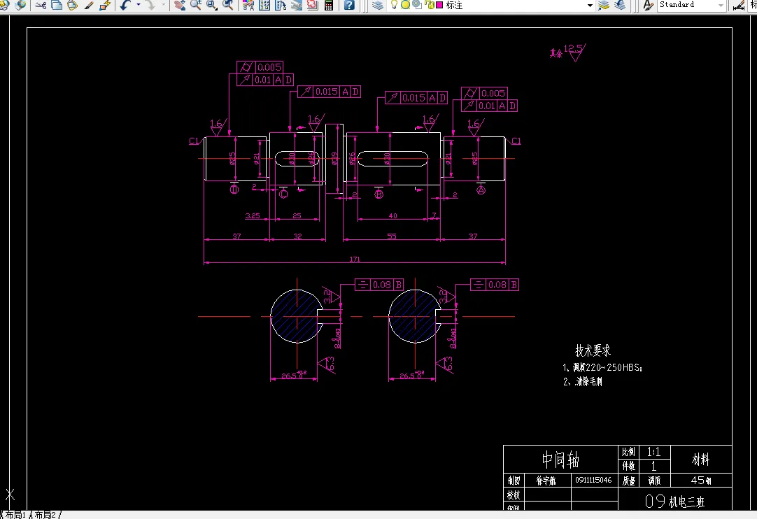Open the Text Style manager icon
Viewport: 757px width, 519px height.
coord(649,6)
